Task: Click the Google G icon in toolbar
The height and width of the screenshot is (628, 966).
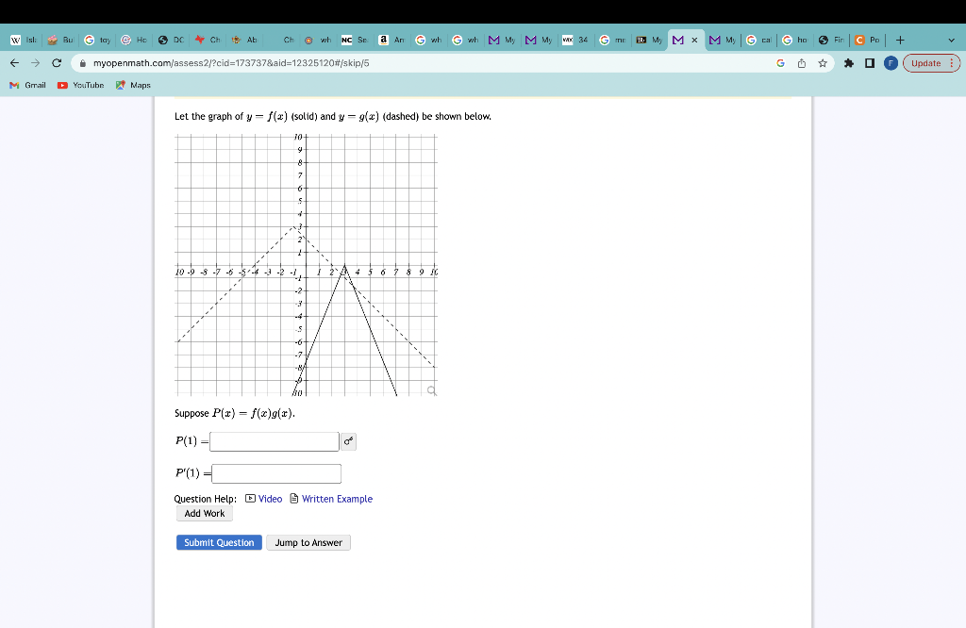Action: pos(780,62)
